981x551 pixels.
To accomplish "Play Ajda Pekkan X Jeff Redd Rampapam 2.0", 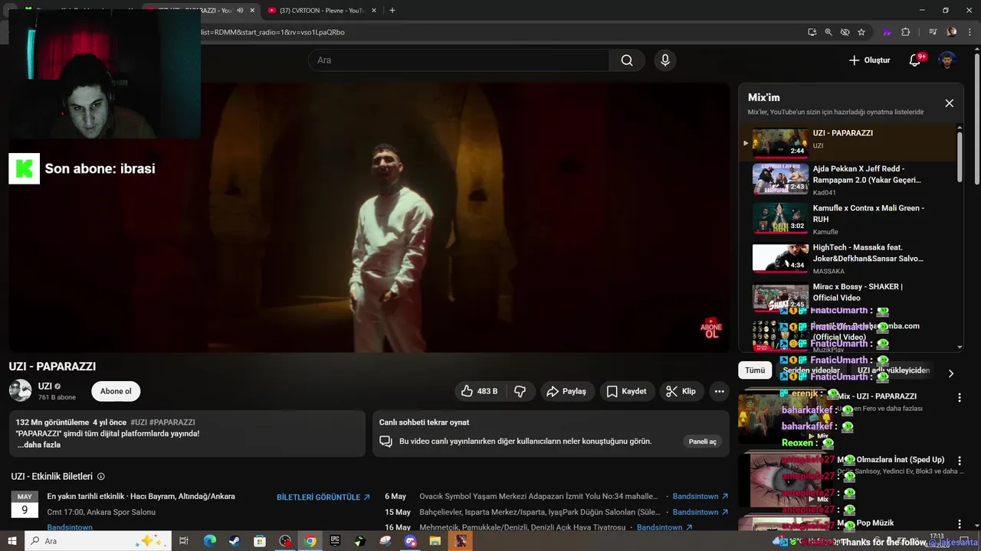I will point(849,179).
